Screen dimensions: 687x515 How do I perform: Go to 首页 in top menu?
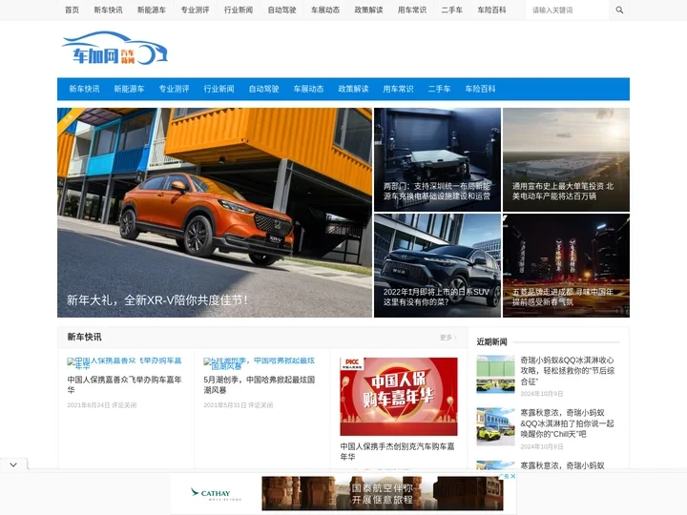point(72,10)
